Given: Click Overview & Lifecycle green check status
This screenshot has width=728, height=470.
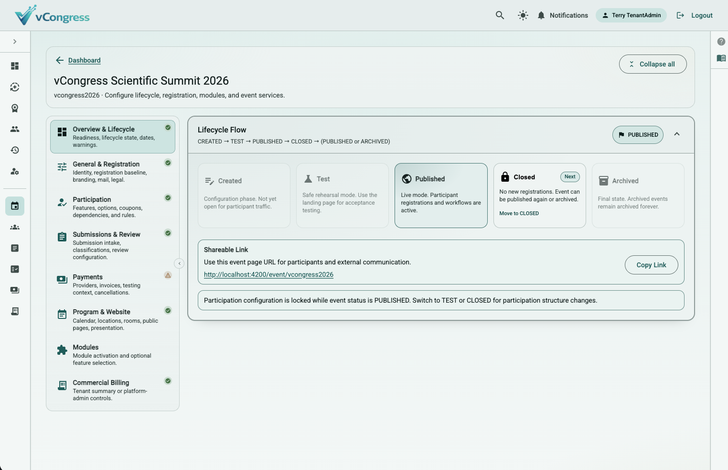Looking at the screenshot, I should [x=168, y=128].
